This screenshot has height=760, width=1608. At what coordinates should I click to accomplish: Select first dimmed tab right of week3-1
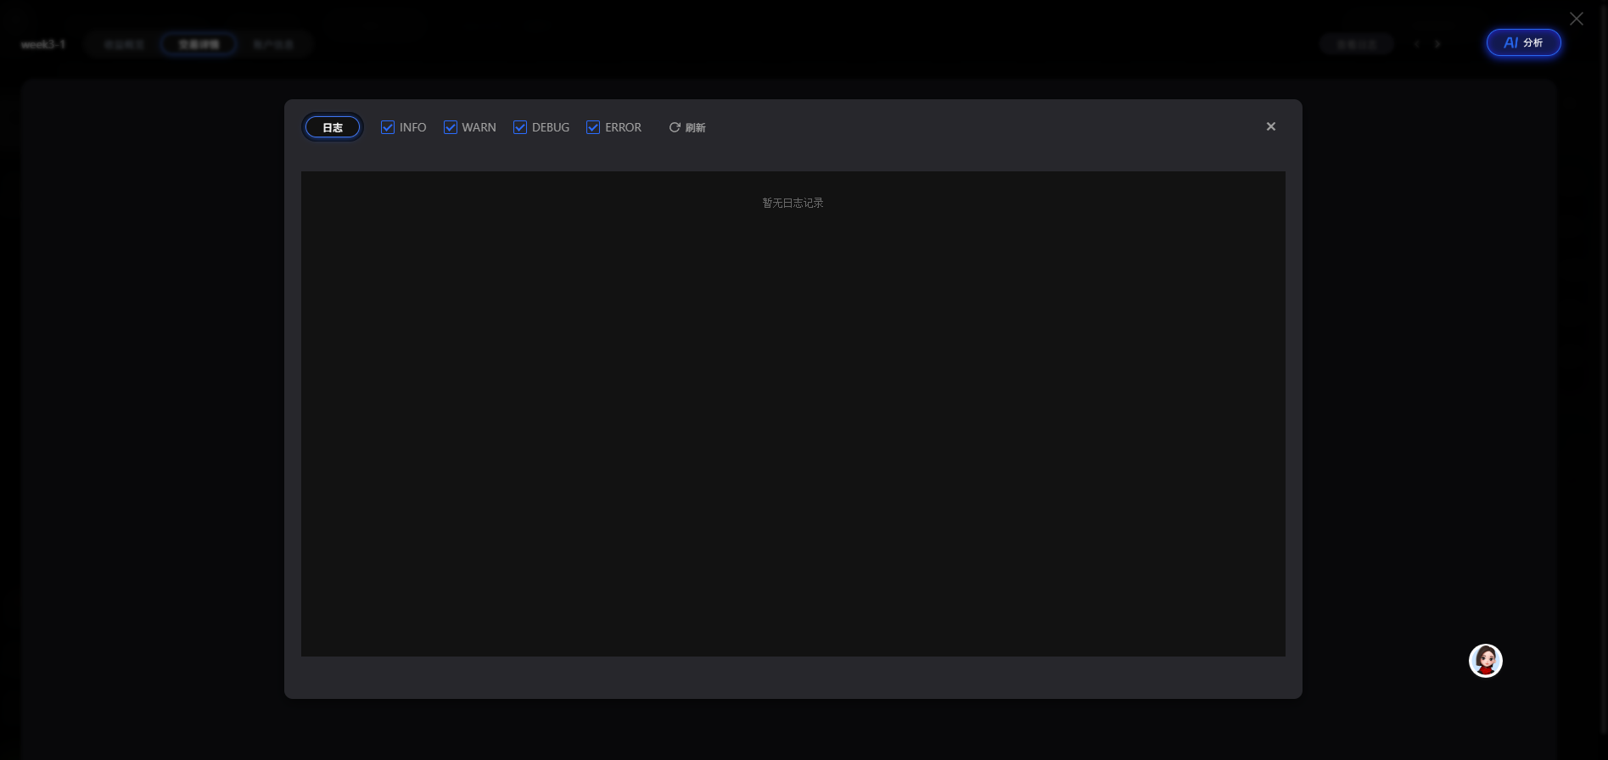[x=125, y=44]
